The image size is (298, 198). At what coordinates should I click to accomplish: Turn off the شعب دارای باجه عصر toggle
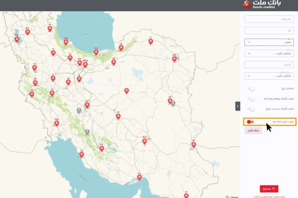(x=250, y=122)
